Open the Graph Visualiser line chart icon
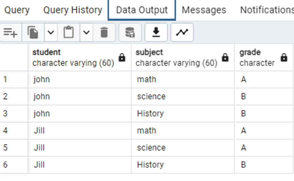The height and width of the screenshot is (181, 294). click(x=182, y=32)
